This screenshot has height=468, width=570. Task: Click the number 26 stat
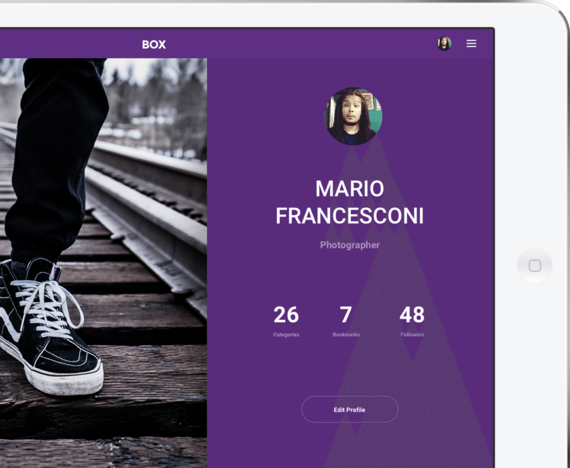(x=286, y=315)
